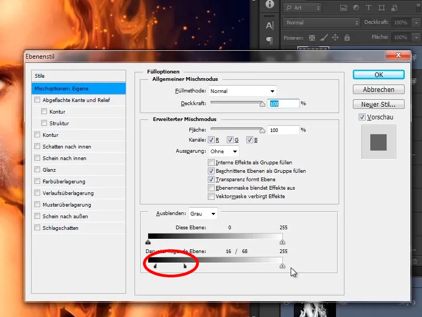
Task: Enable Farbüberlagerung checkbox
Action: click(x=37, y=181)
